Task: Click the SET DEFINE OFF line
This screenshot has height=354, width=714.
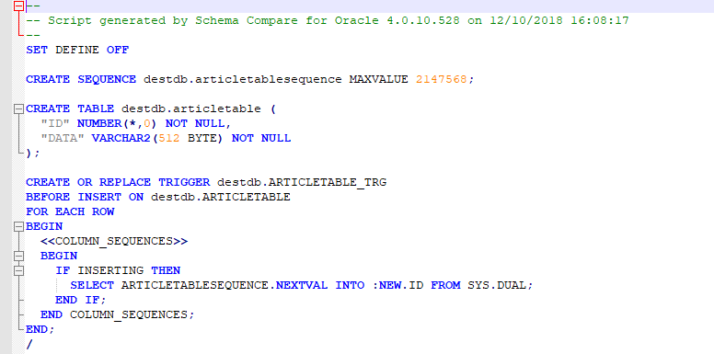Action: pos(77,50)
